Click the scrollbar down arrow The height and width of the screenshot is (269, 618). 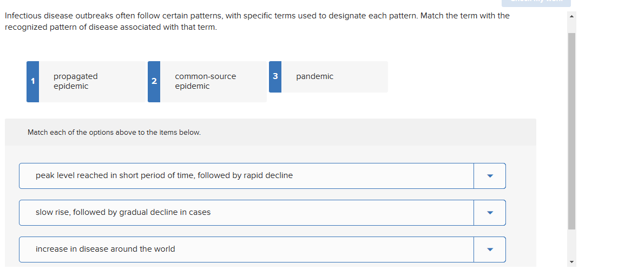571,262
